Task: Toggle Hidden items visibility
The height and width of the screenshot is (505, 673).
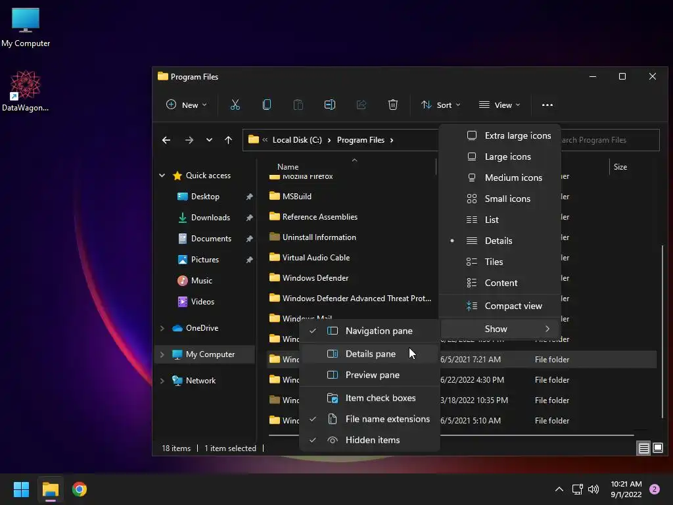Action: coord(369,440)
